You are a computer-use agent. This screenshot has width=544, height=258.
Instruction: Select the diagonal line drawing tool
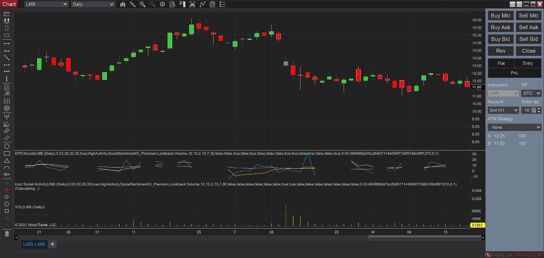7,57
